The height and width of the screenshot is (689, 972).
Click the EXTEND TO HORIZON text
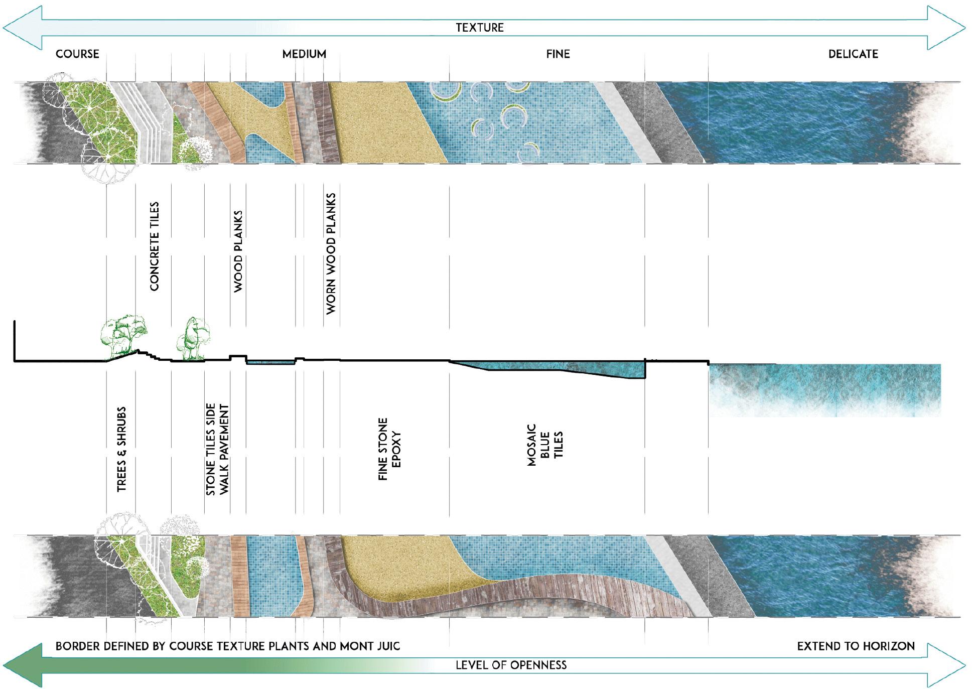pos(856,646)
